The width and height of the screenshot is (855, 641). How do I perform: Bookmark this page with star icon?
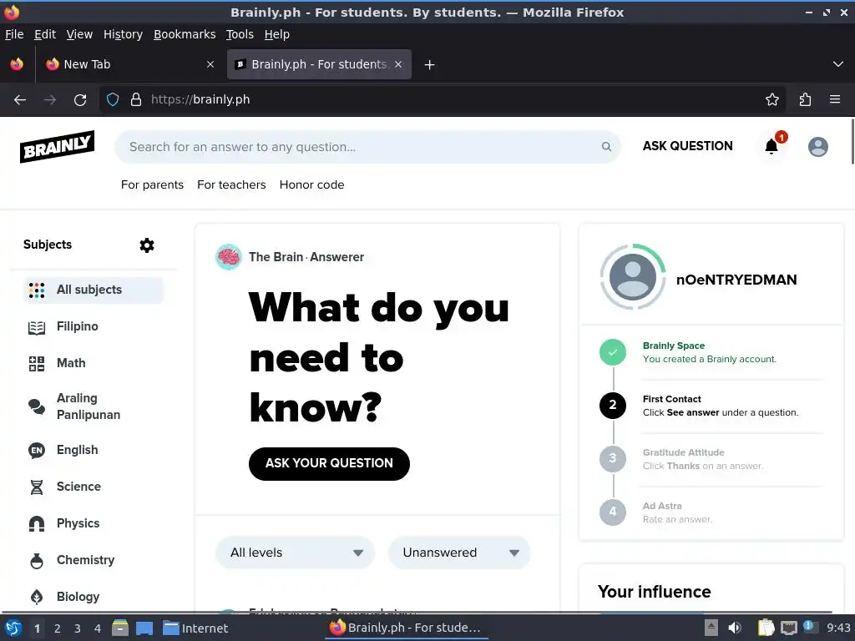772,100
